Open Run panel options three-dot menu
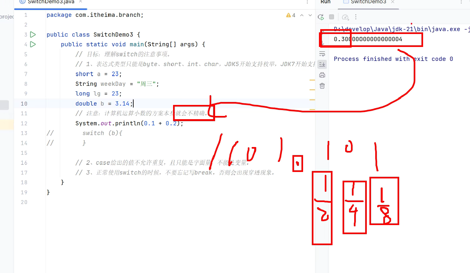The width and height of the screenshot is (470, 273). 461,2
